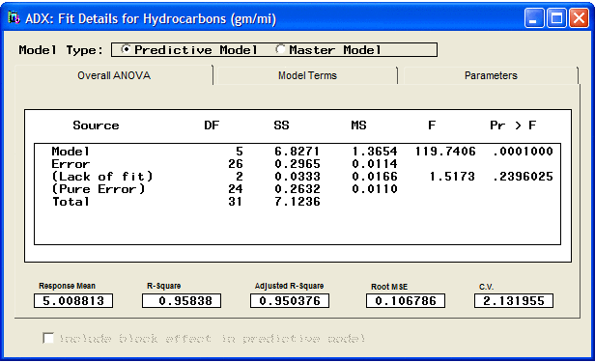Click the Response Mean label
595x362 pixels.
pyautogui.click(x=68, y=286)
